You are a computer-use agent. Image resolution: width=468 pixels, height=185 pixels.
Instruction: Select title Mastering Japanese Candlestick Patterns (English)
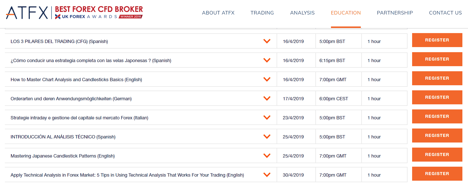tap(63, 156)
